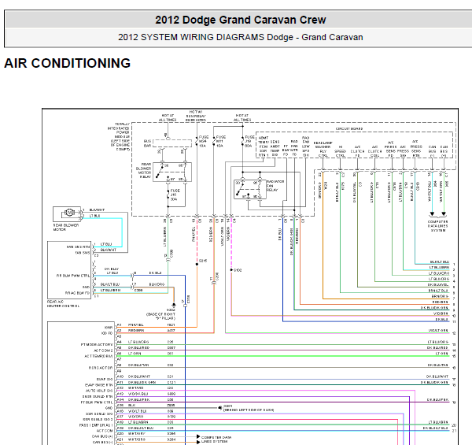Click the rear blower motor symbol
This screenshot has height=445, width=472.
coord(69,213)
